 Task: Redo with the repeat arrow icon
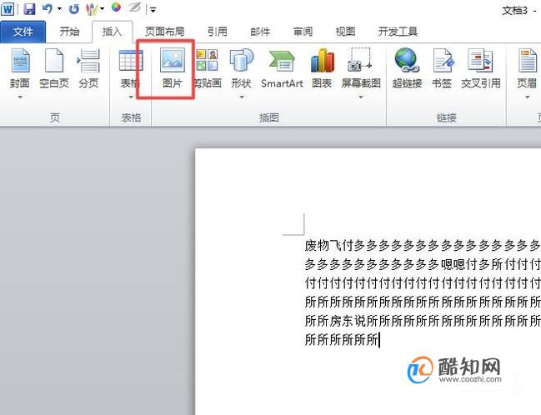pos(73,9)
